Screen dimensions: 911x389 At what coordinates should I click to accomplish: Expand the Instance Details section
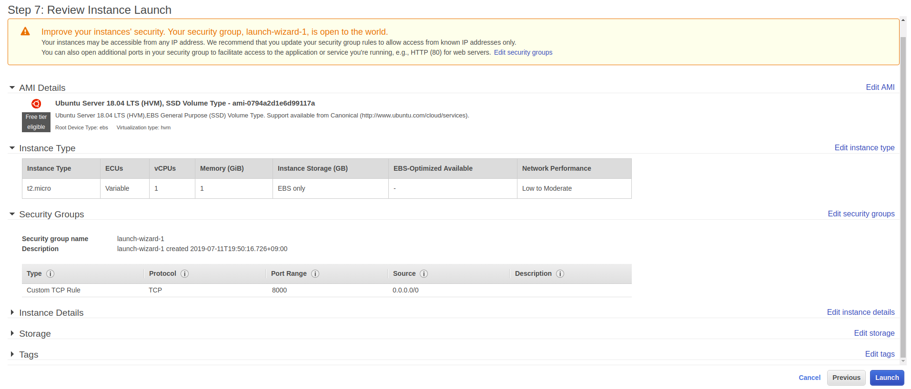(12, 312)
